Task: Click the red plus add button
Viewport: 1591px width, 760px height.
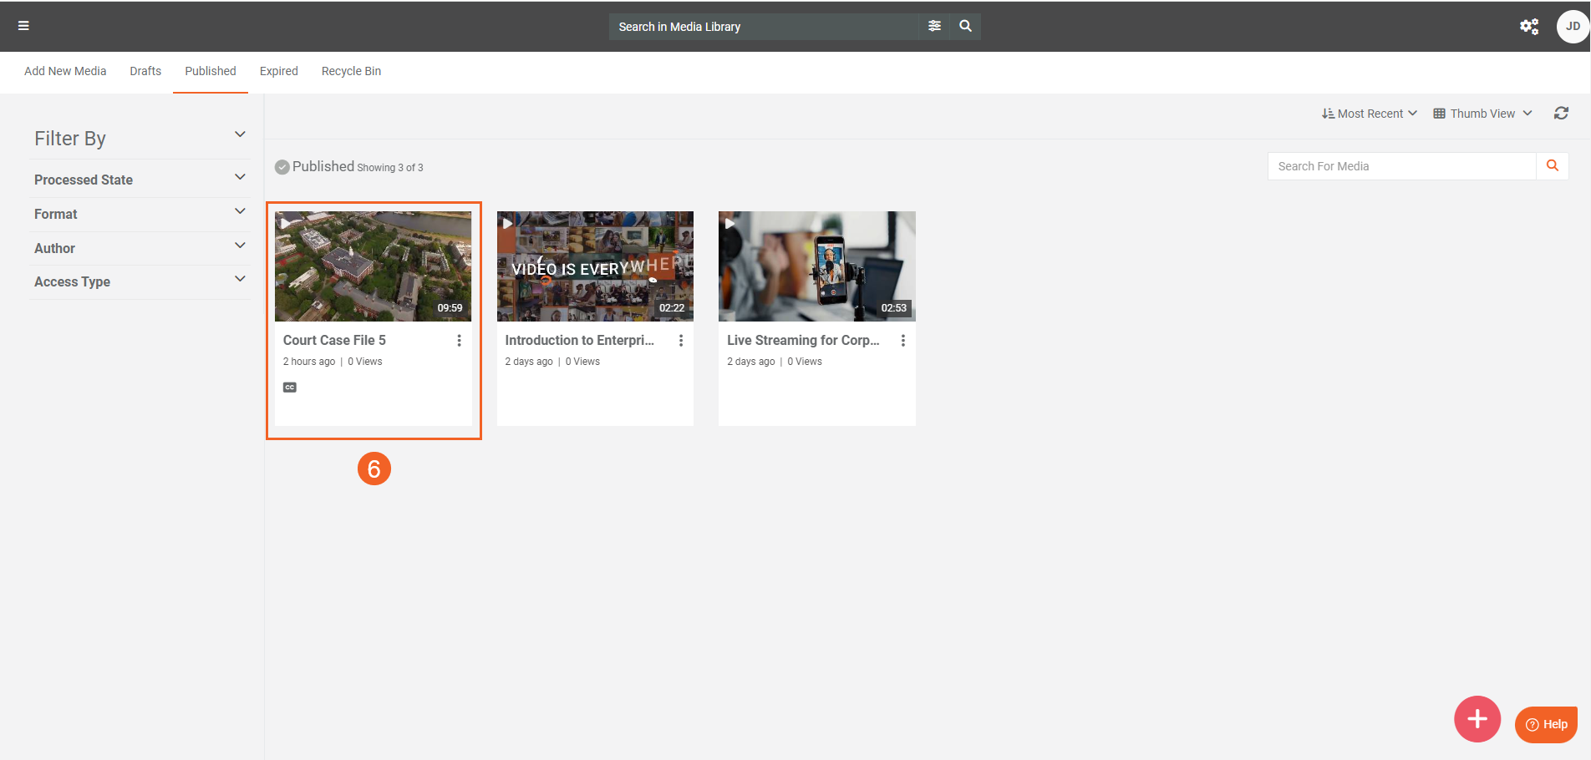Action: pos(1477,719)
